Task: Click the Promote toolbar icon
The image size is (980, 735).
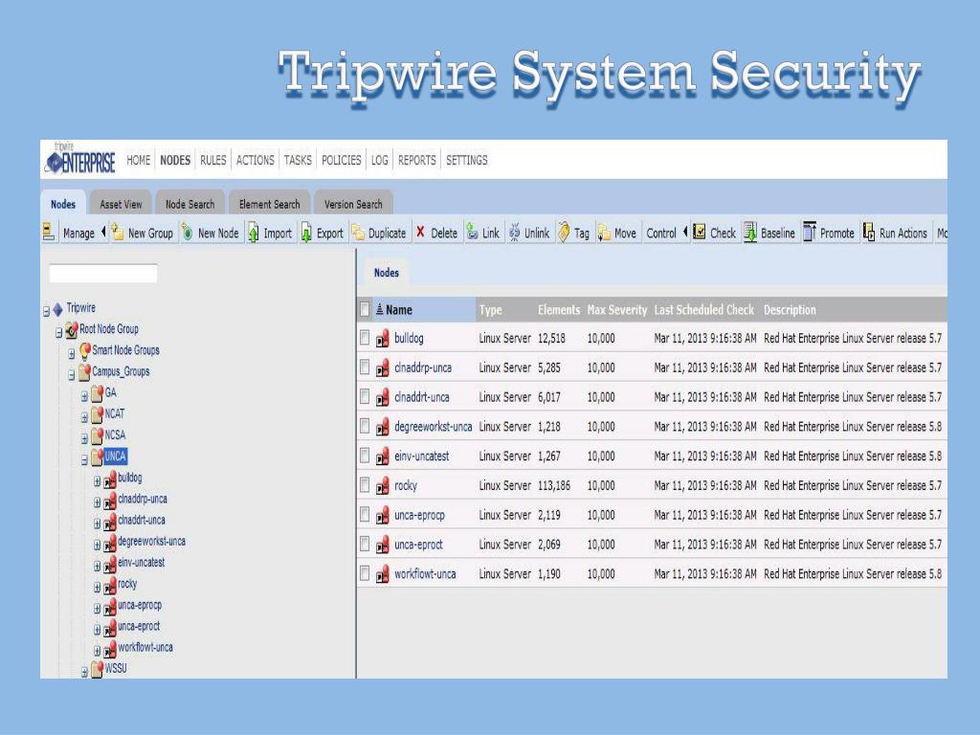Action: click(810, 232)
